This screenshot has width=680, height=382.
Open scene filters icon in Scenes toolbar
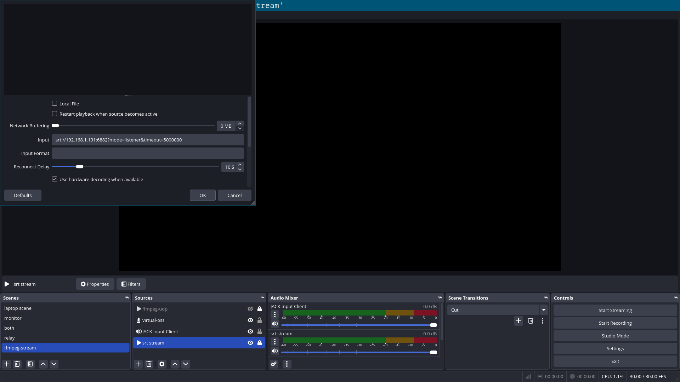tap(30, 364)
